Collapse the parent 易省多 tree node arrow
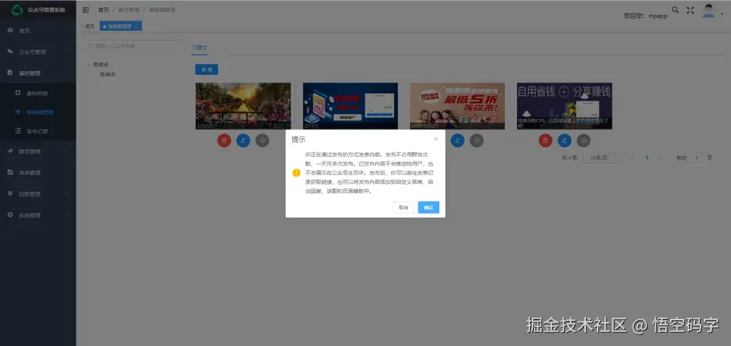 click(x=89, y=65)
